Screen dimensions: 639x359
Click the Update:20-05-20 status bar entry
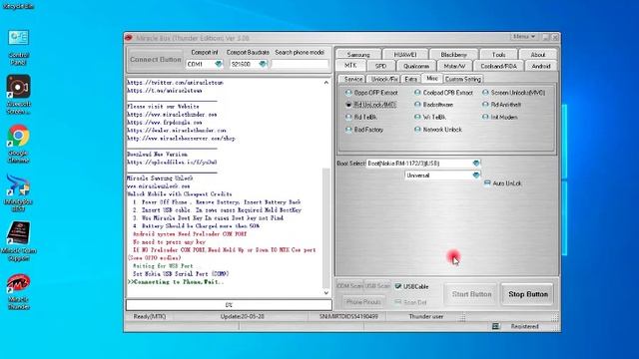coord(242,316)
